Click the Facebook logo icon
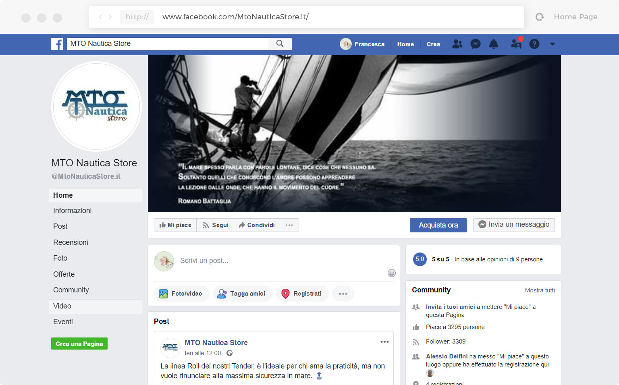The height and width of the screenshot is (385, 619). (x=57, y=44)
